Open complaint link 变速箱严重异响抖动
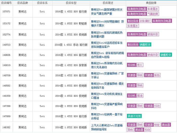This screenshot has width=177, height=133. pos(107,106)
